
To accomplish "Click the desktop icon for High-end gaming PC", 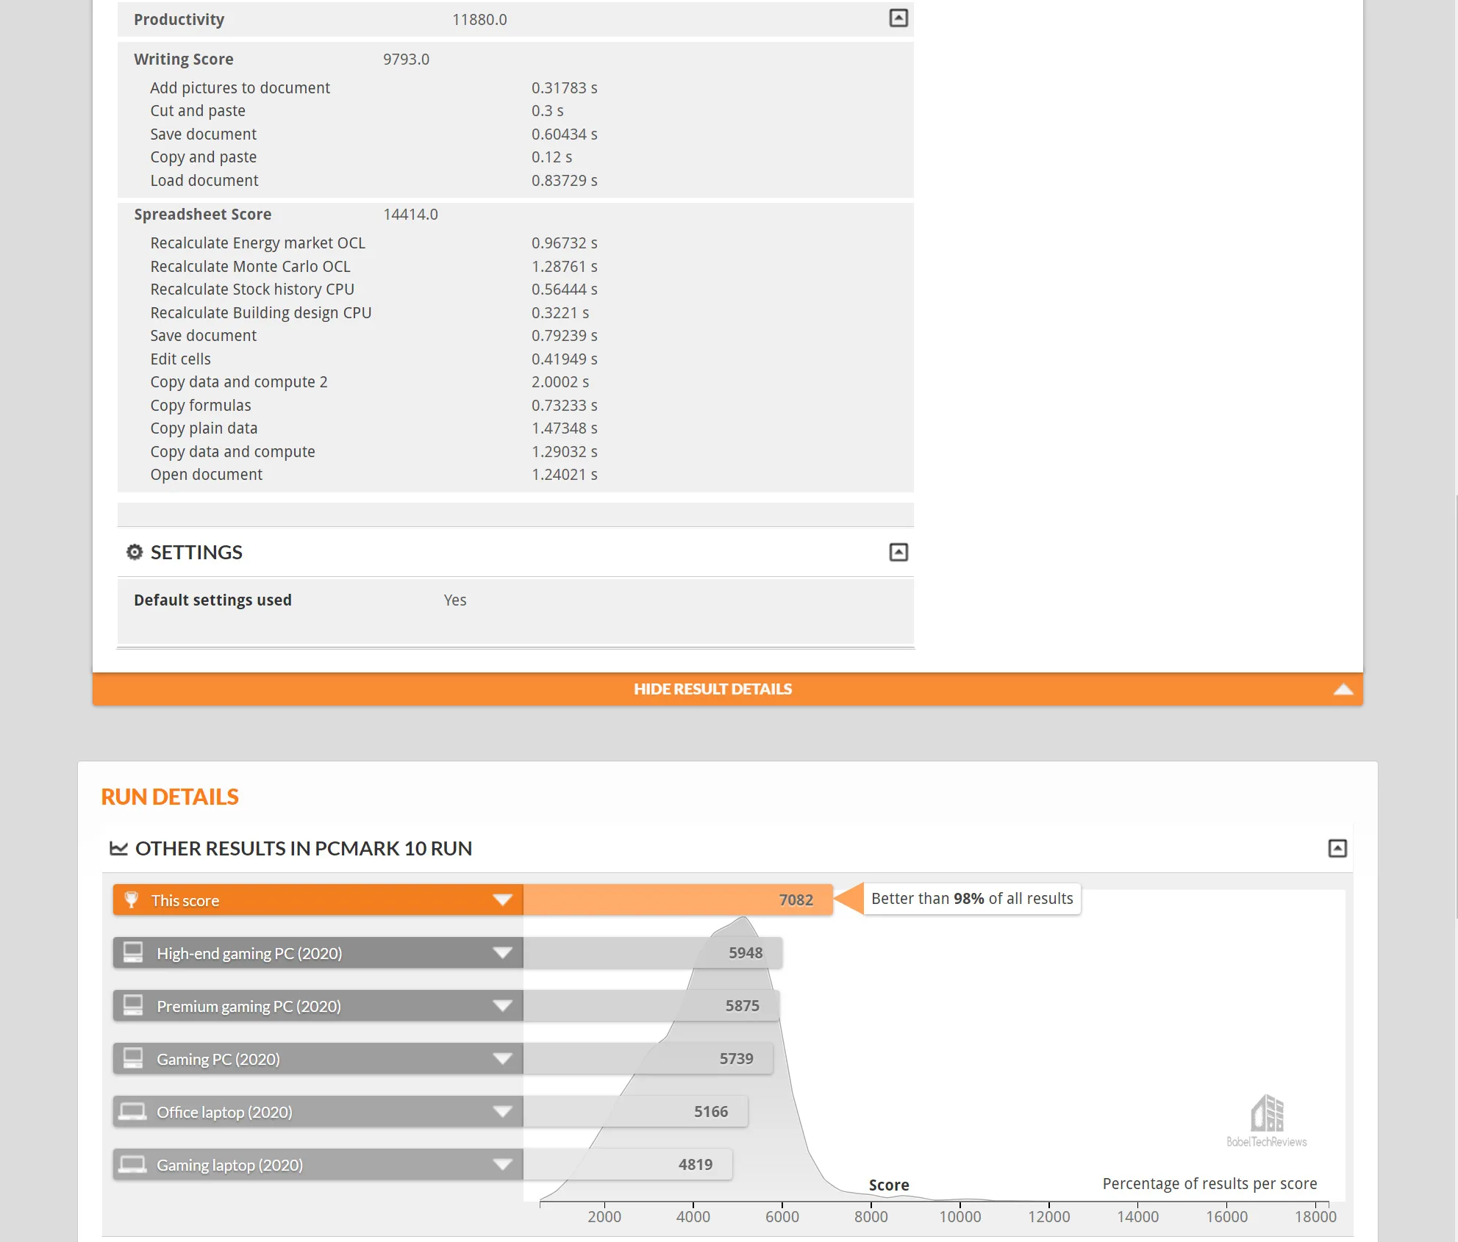I will click(133, 952).
